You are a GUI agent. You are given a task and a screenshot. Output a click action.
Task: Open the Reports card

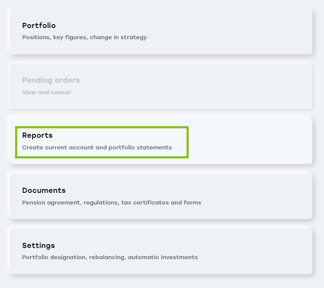(160, 141)
